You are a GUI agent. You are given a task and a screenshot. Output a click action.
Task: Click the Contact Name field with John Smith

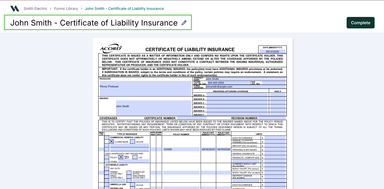coord(246,79)
